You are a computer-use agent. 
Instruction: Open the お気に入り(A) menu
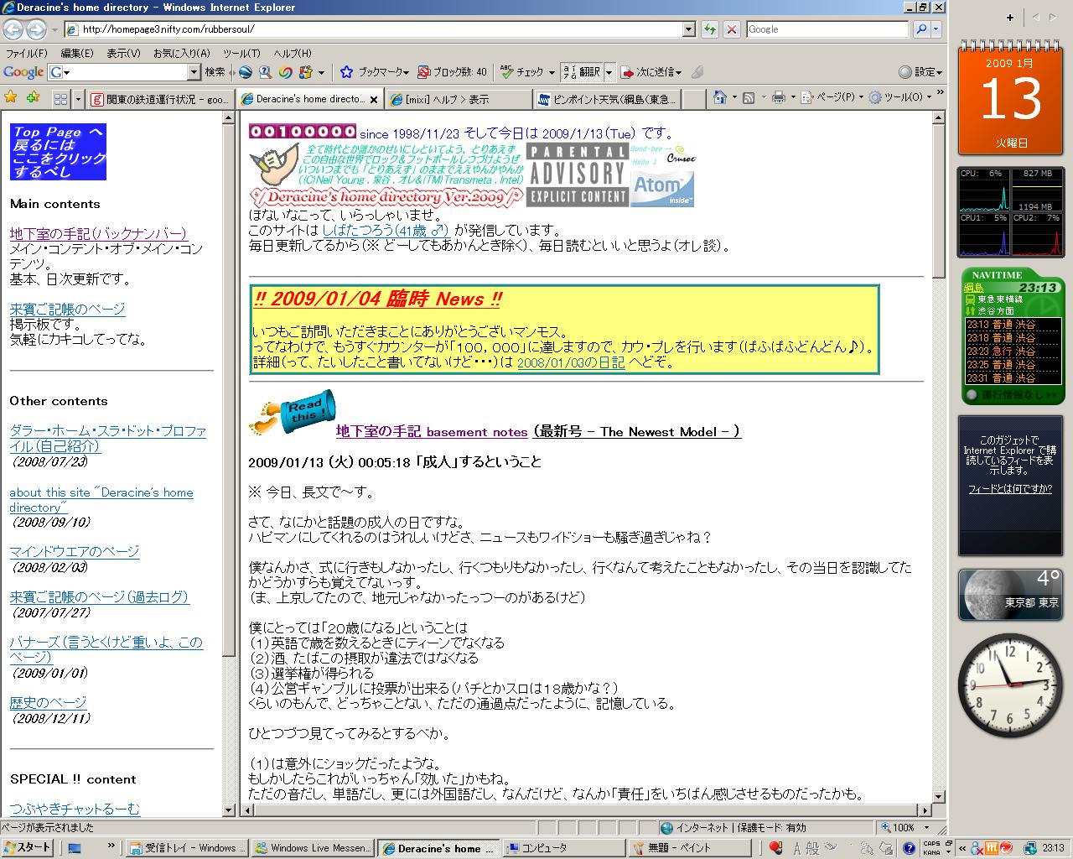pyautogui.click(x=181, y=53)
